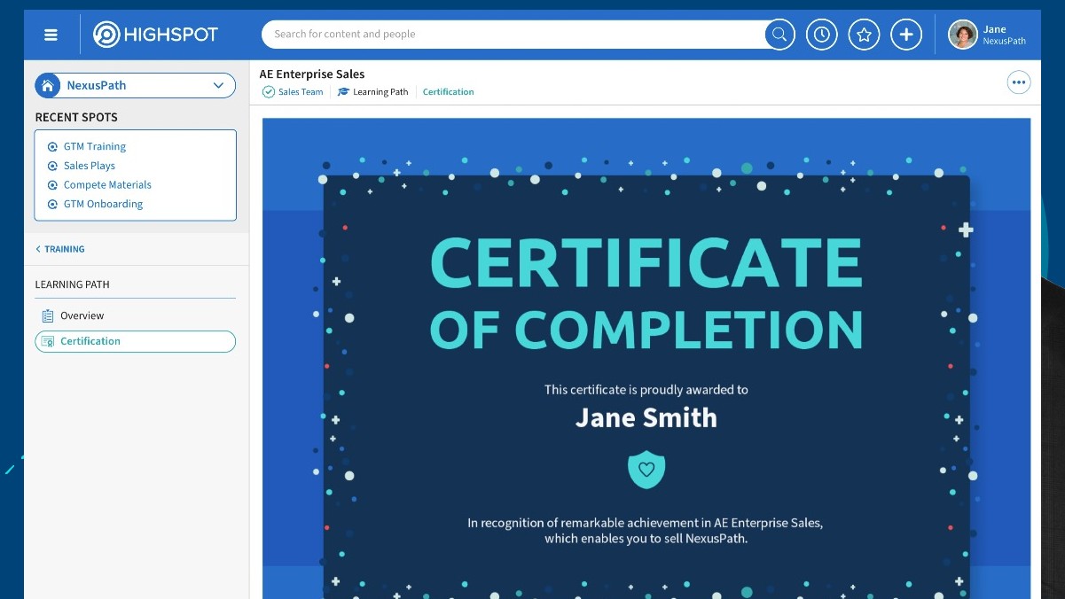Click the NexusPath home icon
The image size is (1065, 599).
(x=47, y=85)
